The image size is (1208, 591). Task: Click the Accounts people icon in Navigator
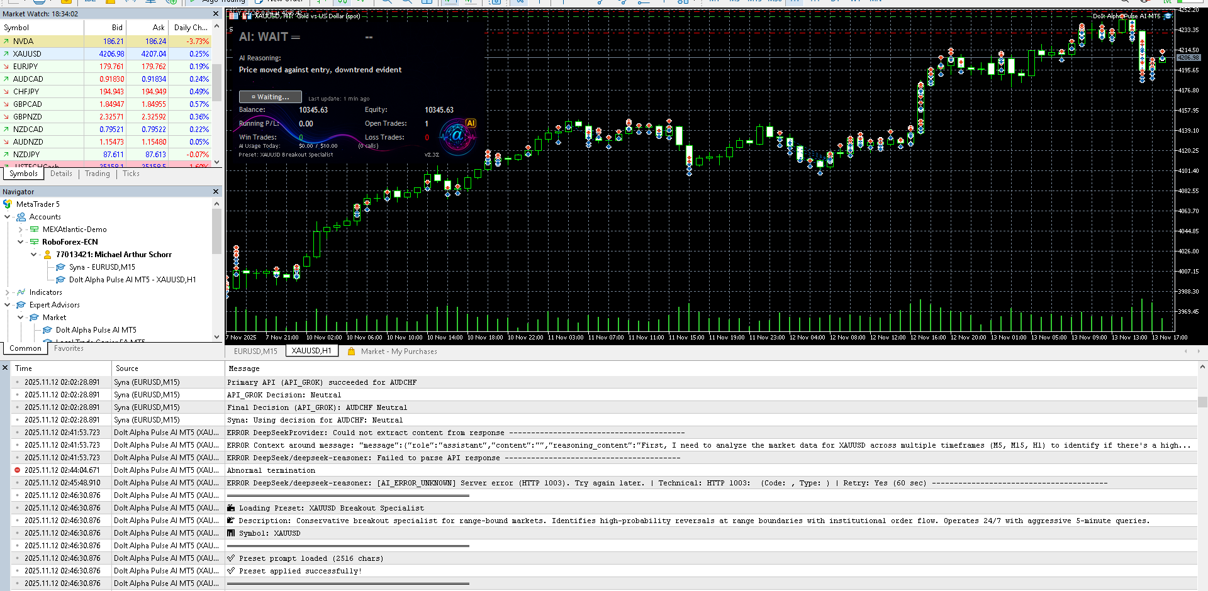(x=21, y=217)
